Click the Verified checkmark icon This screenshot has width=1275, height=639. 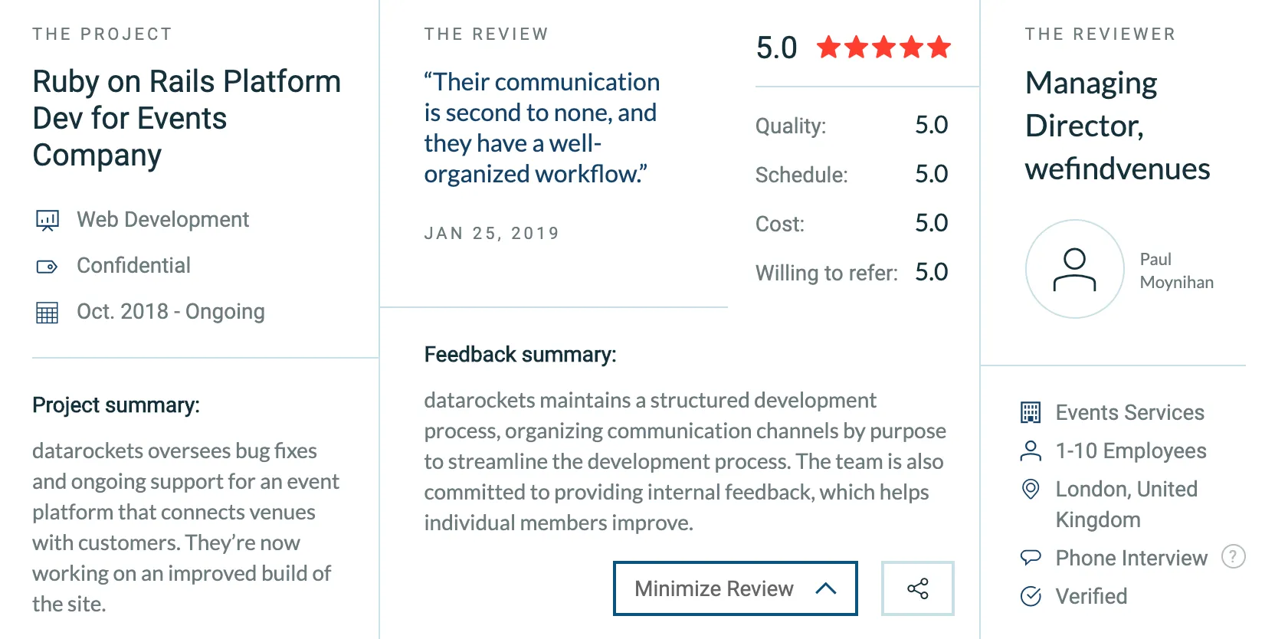point(1031,596)
